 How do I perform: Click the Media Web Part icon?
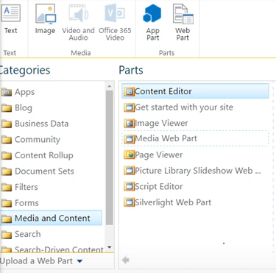click(x=129, y=139)
